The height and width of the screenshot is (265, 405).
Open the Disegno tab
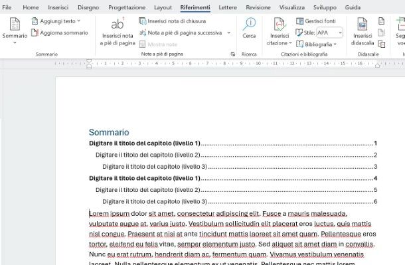tap(88, 7)
